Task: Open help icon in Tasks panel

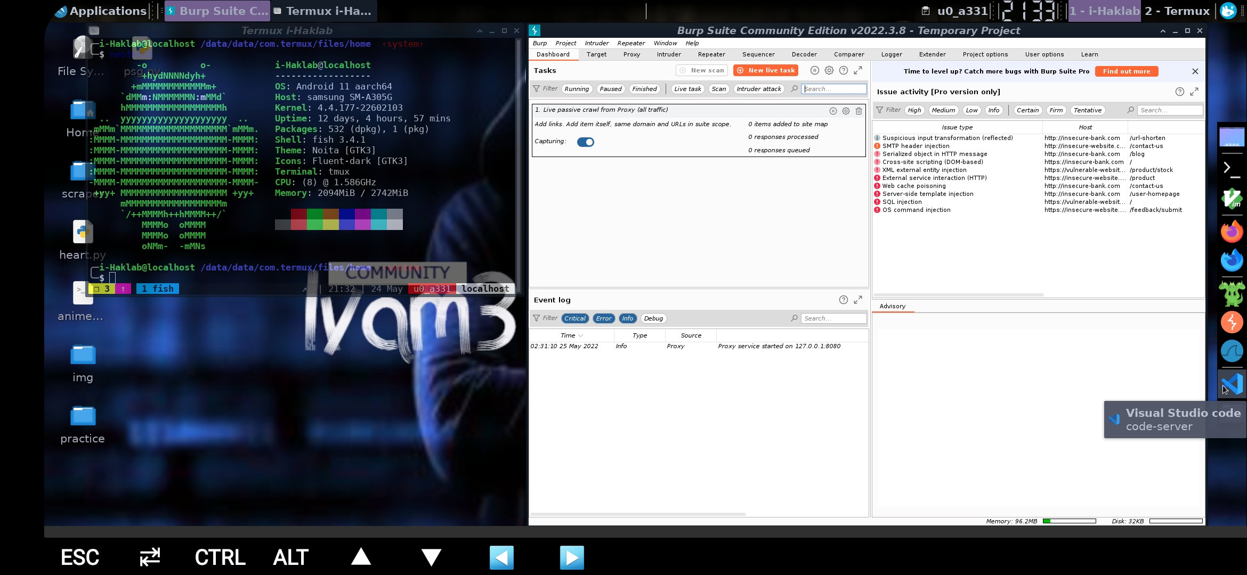Action: click(x=844, y=70)
